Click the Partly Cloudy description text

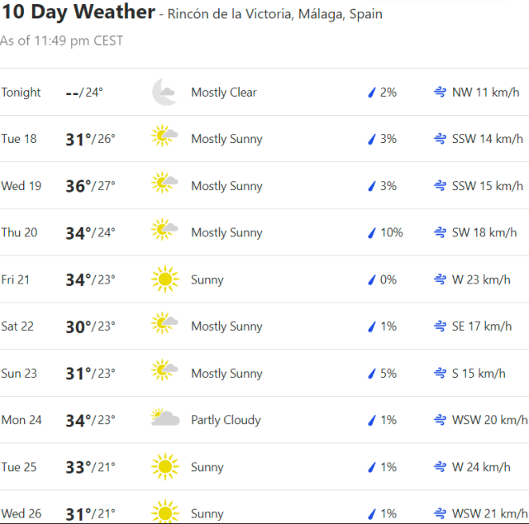226,420
